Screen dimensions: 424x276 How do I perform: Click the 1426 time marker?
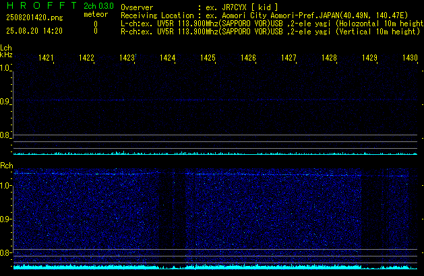pyautogui.click(x=248, y=58)
